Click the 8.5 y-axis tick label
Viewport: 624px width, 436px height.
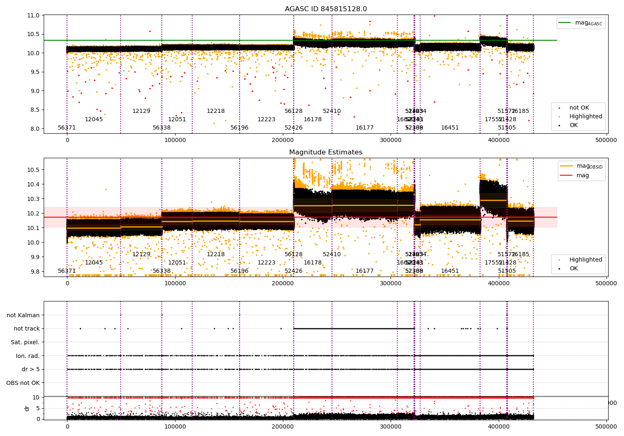(x=35, y=110)
